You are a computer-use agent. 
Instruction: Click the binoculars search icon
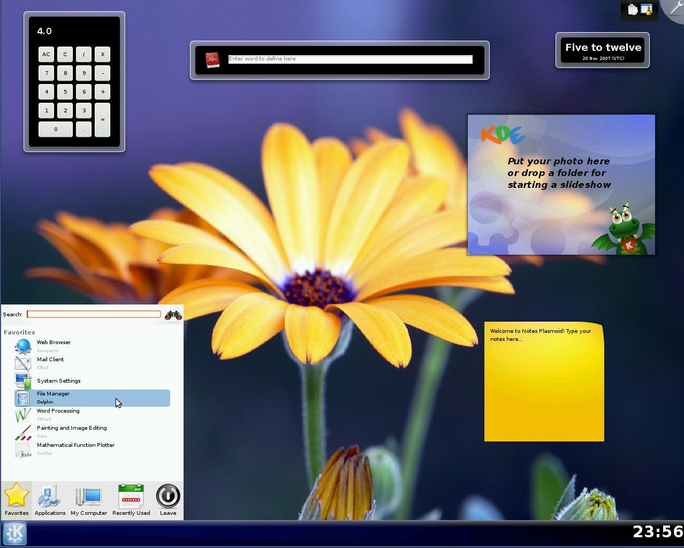(173, 315)
